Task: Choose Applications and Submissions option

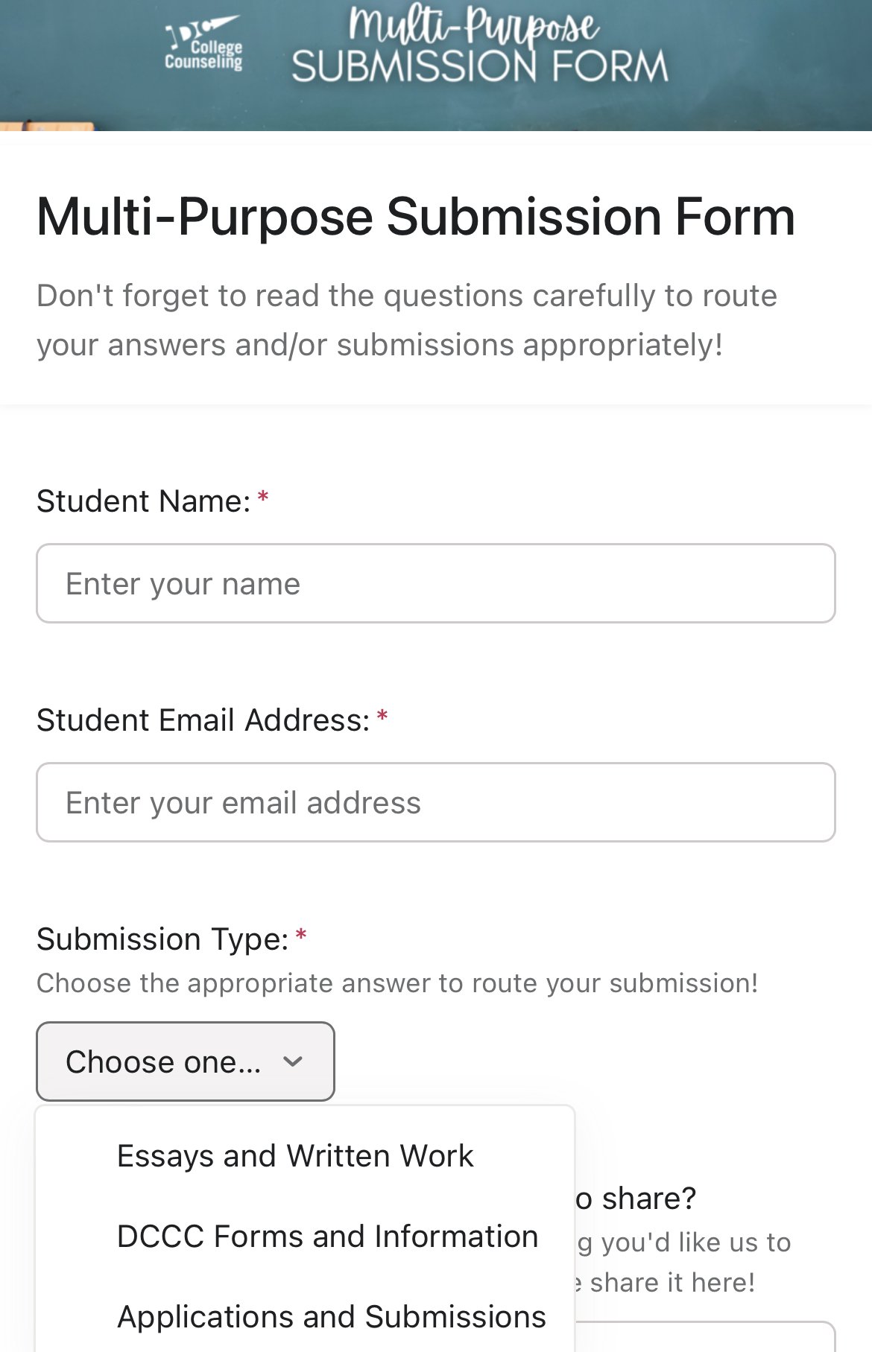Action: (x=332, y=1317)
